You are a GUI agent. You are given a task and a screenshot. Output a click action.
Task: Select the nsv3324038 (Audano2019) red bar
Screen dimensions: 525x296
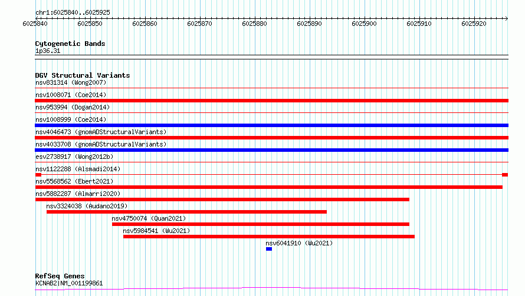pos(186,212)
